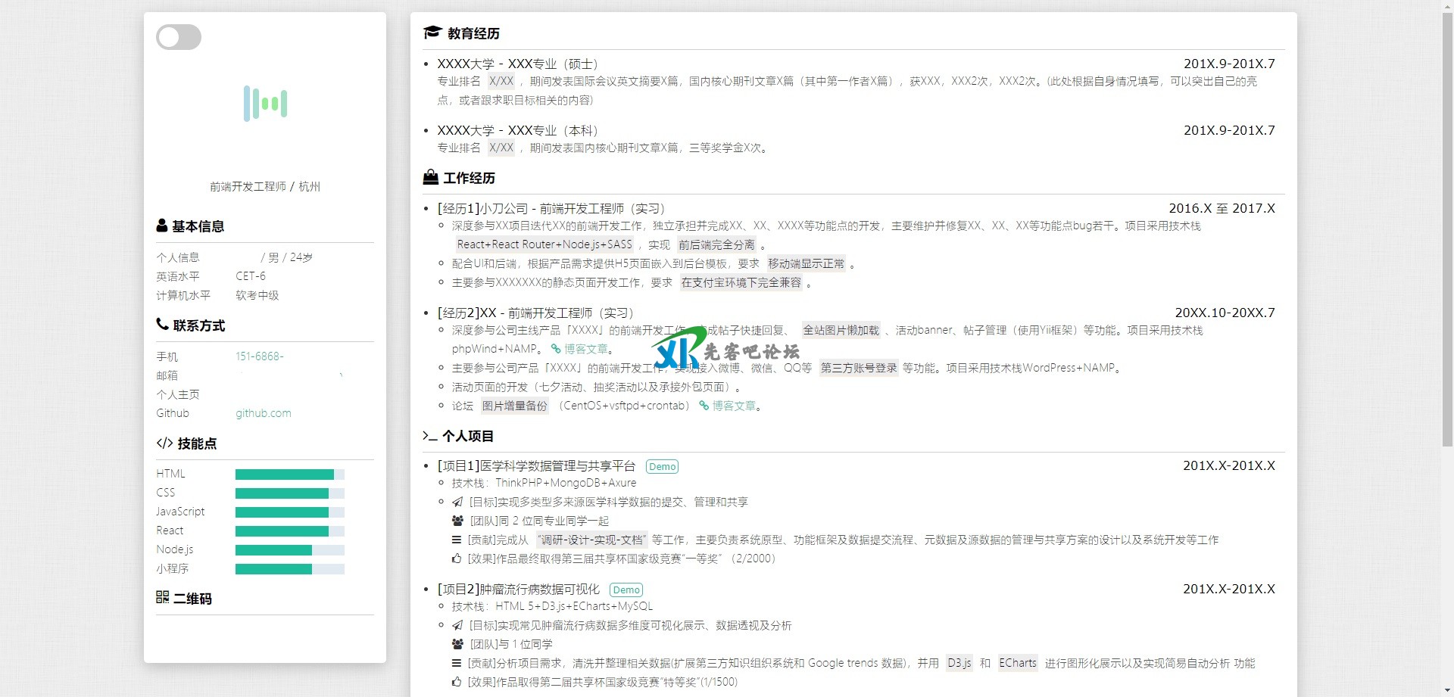Screen dimensions: 1454x697
Task: Click the phone icon beside 联系方式
Action: click(x=162, y=325)
